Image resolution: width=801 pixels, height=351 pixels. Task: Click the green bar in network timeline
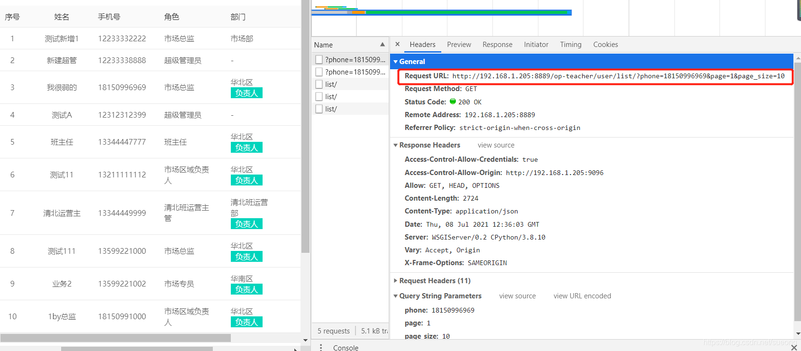pyautogui.click(x=467, y=12)
